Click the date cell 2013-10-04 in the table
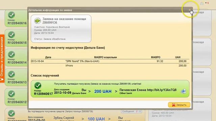The height and width of the screenshot is (121, 216). click(37, 61)
